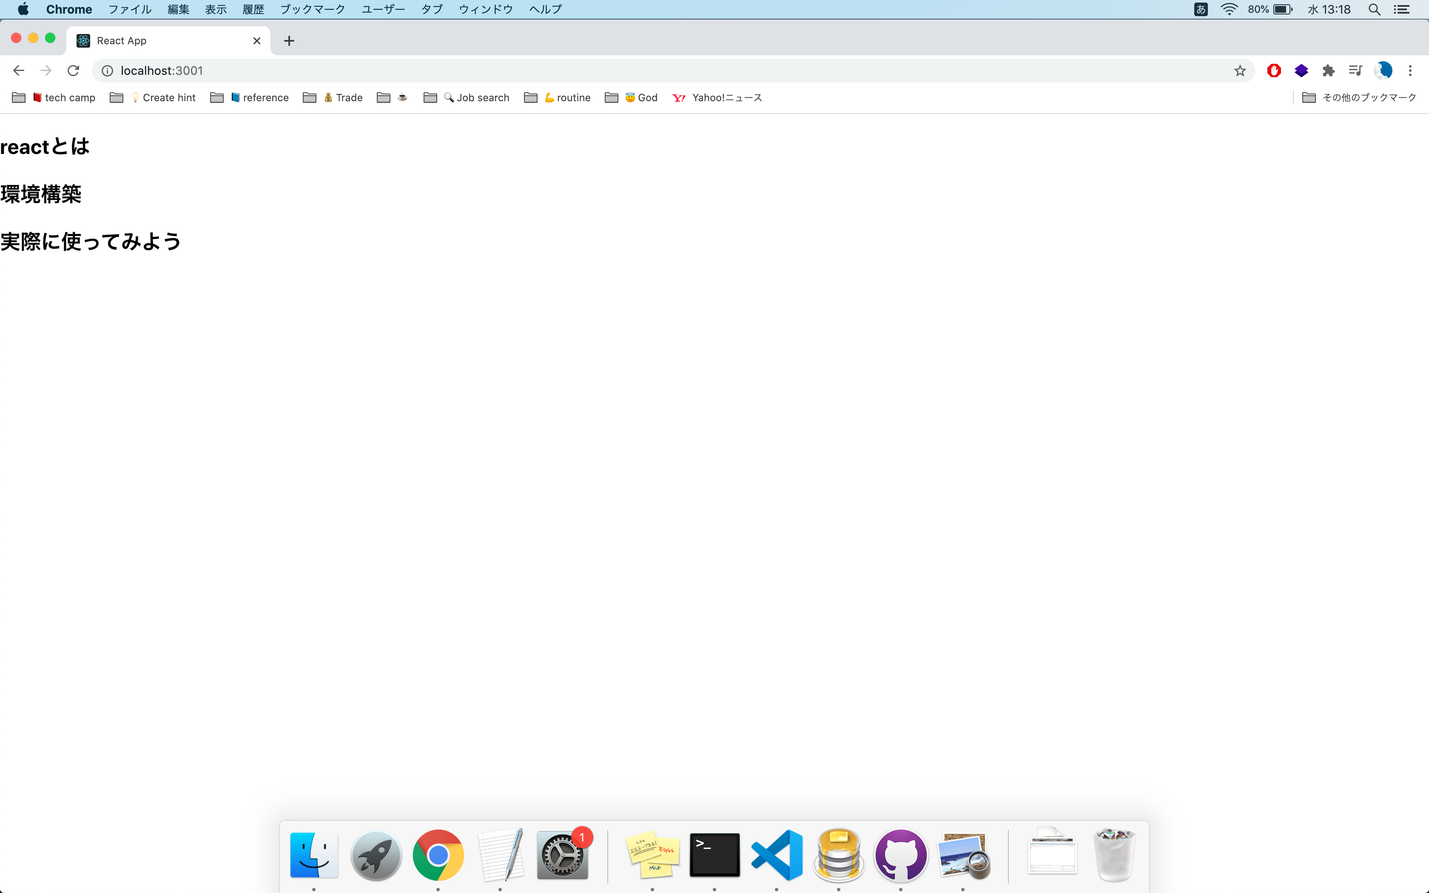Open the media playlist control icon

[1356, 70]
